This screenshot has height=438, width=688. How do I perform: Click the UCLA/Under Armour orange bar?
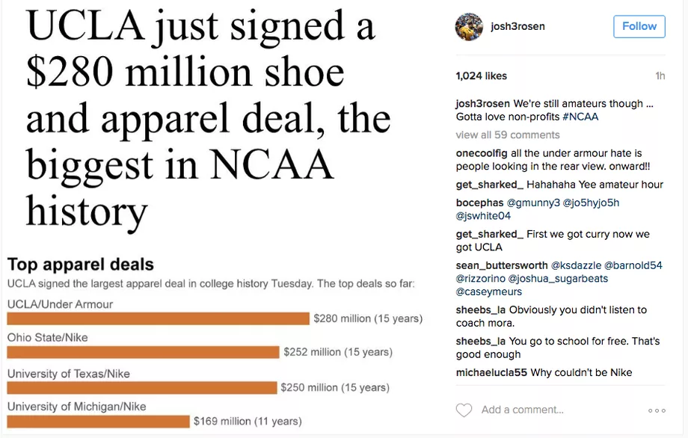pyautogui.click(x=158, y=318)
